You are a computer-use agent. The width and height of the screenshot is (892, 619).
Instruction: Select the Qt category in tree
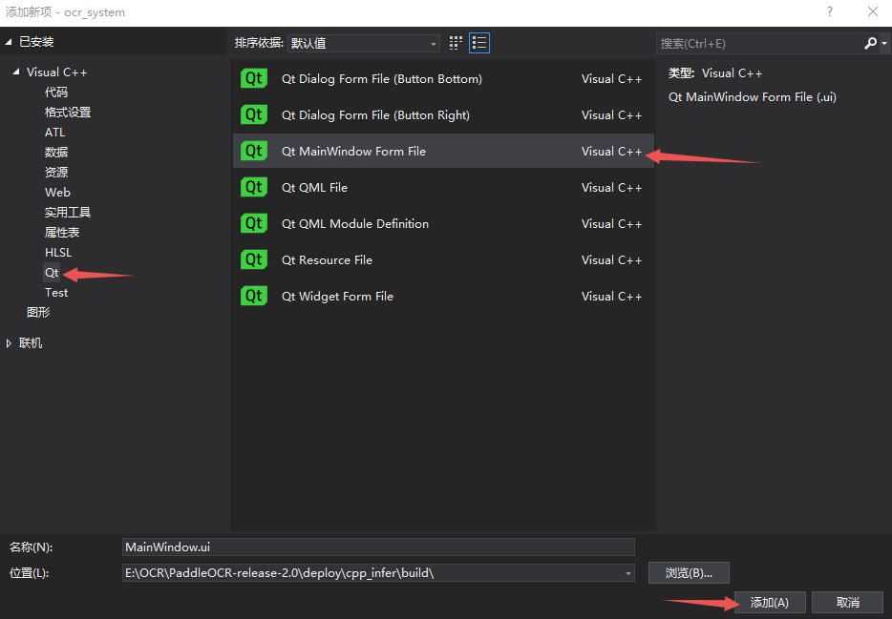[x=52, y=273]
